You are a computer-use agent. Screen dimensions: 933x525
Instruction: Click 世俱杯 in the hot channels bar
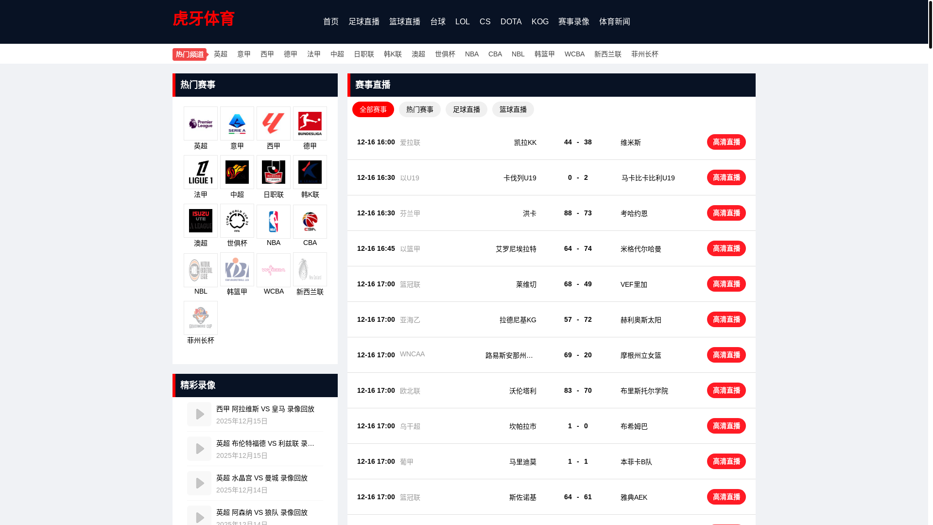click(x=445, y=54)
